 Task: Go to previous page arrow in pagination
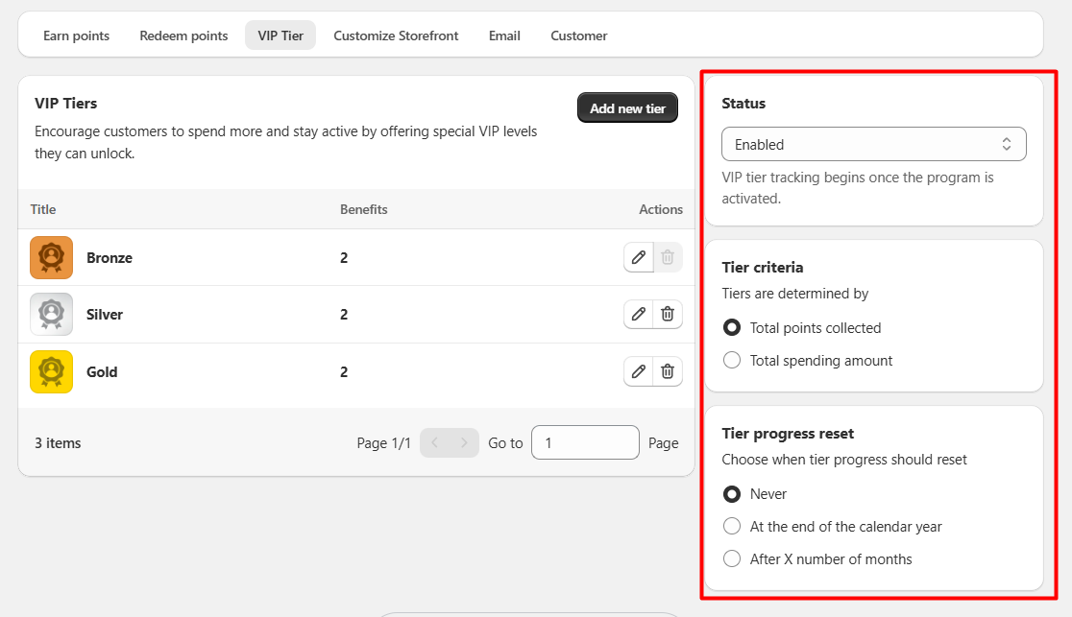tap(434, 442)
